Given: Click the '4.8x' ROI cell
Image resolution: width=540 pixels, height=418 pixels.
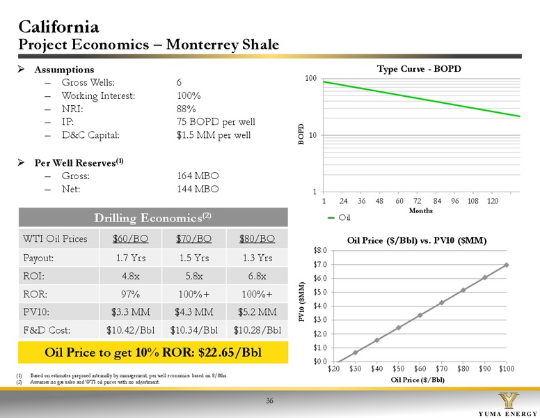Looking at the screenshot, I should click(x=131, y=277).
